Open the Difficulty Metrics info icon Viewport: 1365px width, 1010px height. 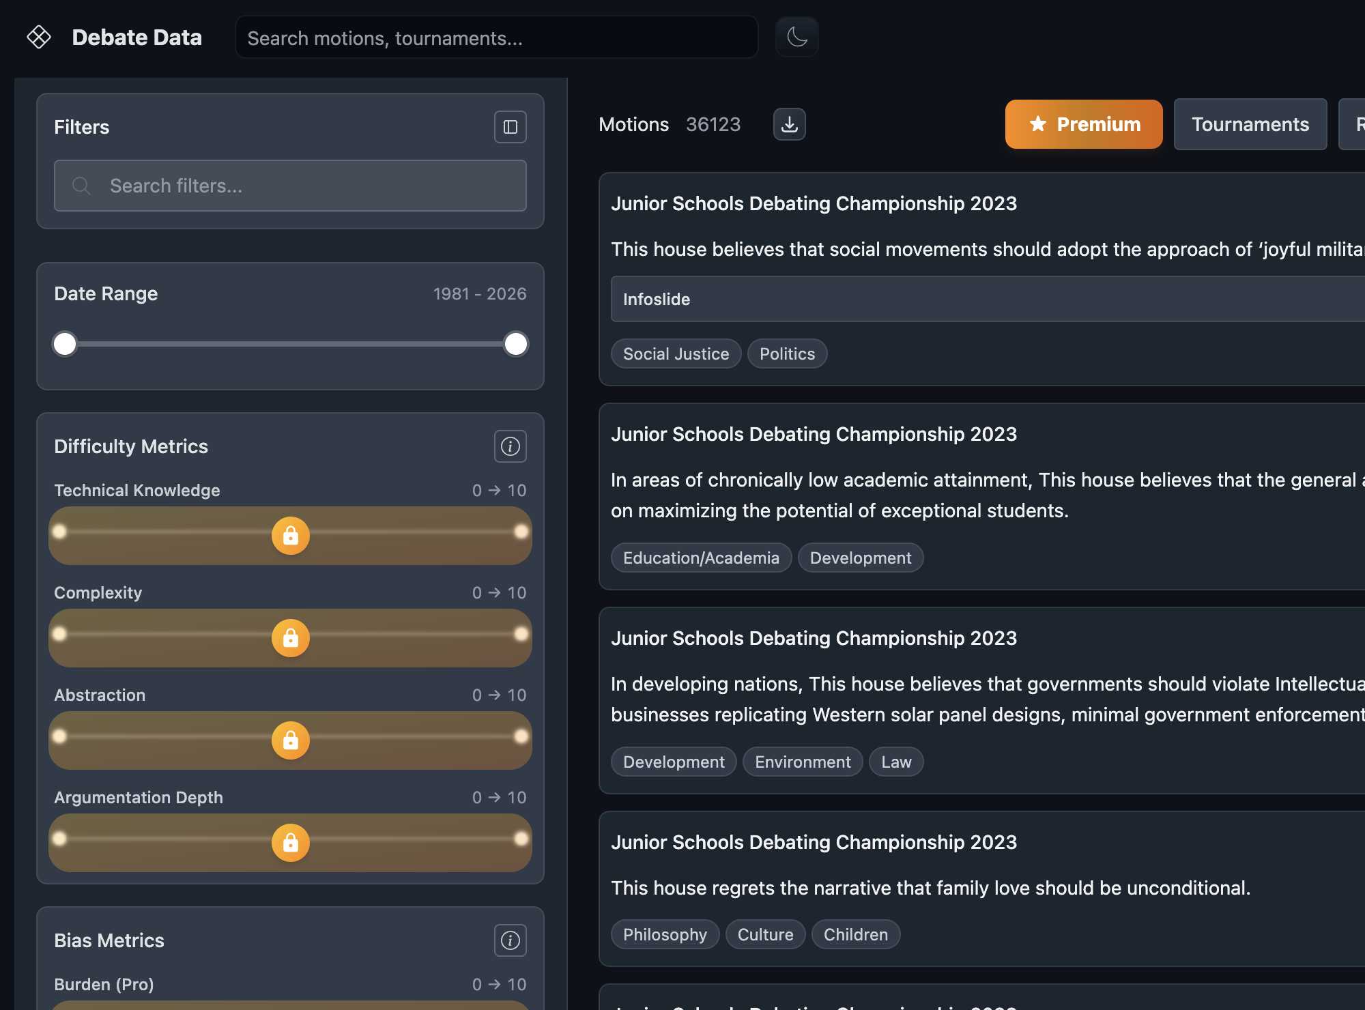coord(510,446)
